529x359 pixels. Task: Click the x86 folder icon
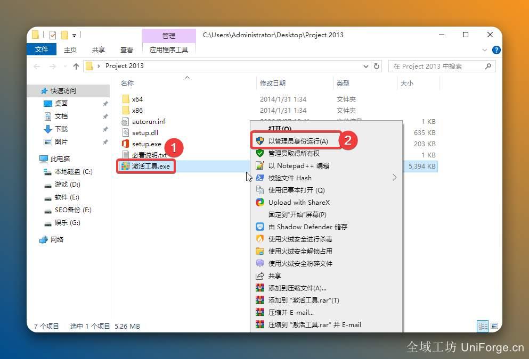click(126, 110)
